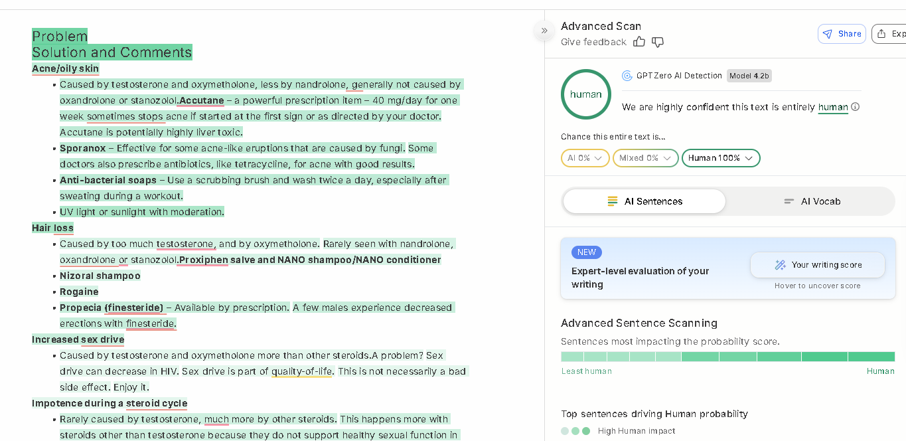The width and height of the screenshot is (906, 441).
Task: Expand the AI 0% dropdown
Action: [585, 158]
